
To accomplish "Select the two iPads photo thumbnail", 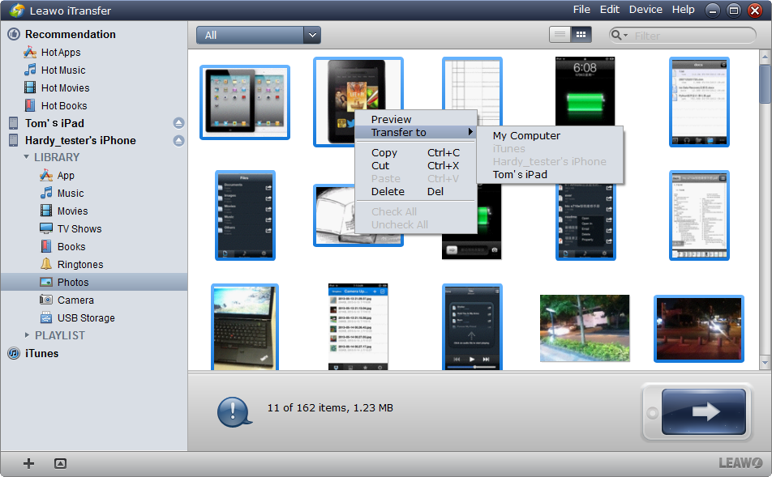I will [x=245, y=102].
